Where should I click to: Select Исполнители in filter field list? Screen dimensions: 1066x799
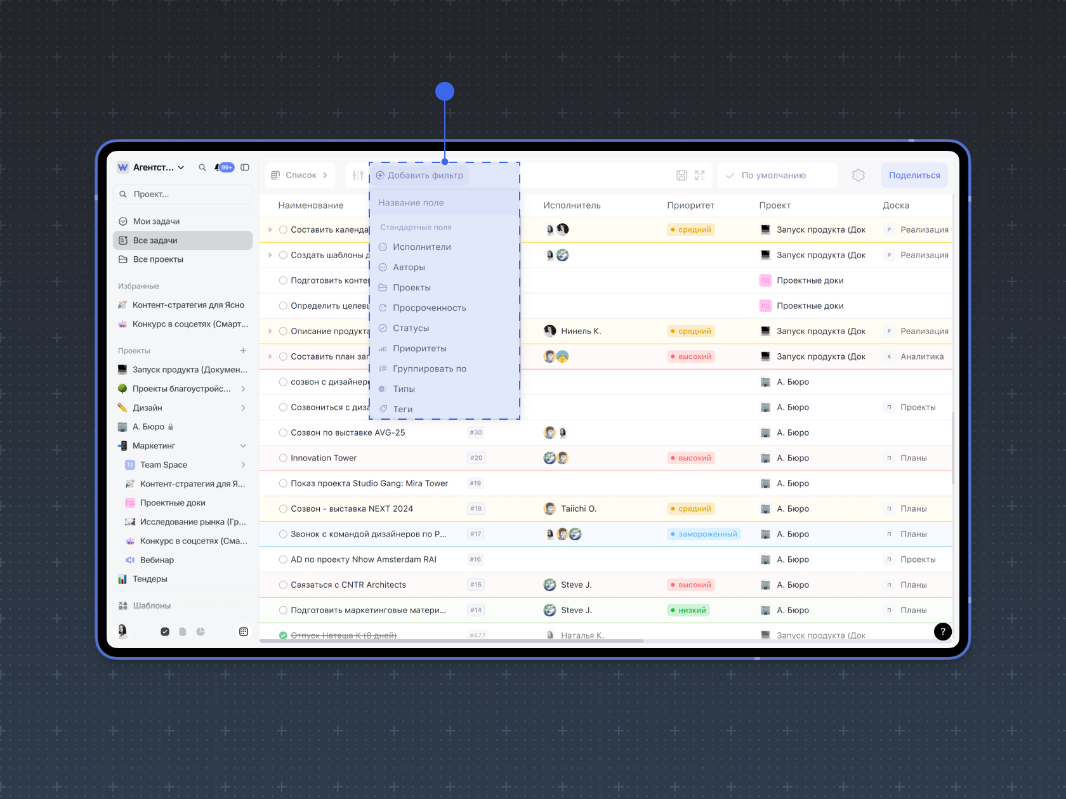coord(421,247)
